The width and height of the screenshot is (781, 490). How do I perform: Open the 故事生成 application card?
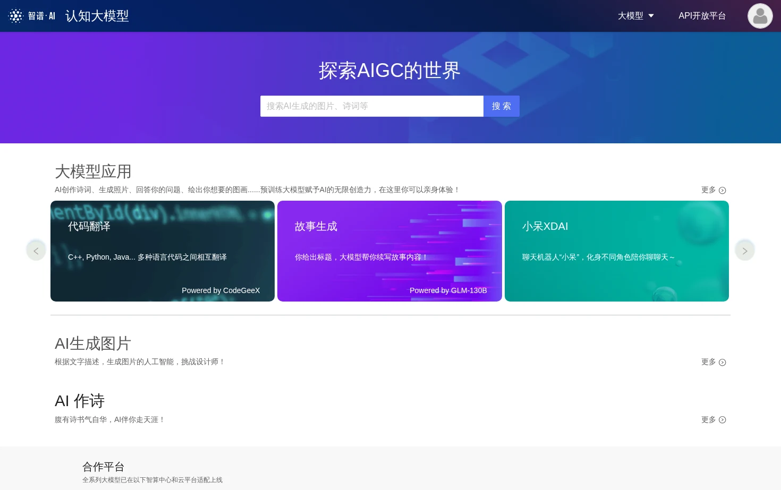click(389, 251)
